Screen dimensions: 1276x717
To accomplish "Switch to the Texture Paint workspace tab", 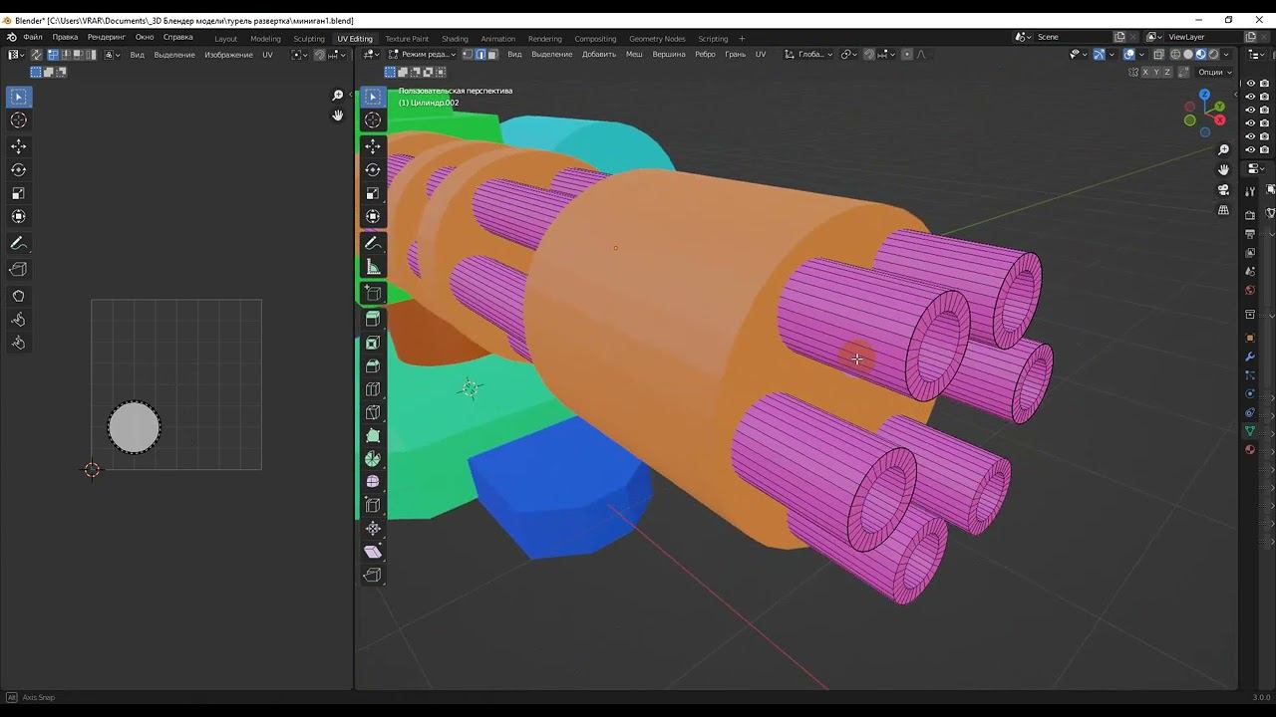I will click(407, 39).
